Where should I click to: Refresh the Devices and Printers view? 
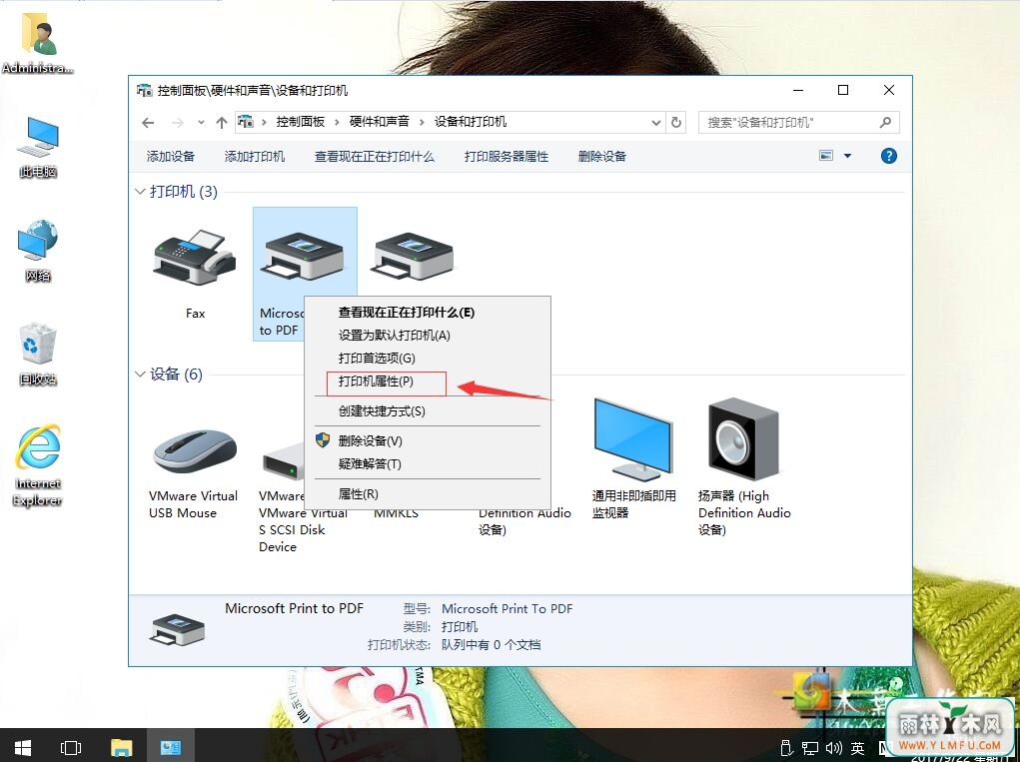pyautogui.click(x=676, y=122)
